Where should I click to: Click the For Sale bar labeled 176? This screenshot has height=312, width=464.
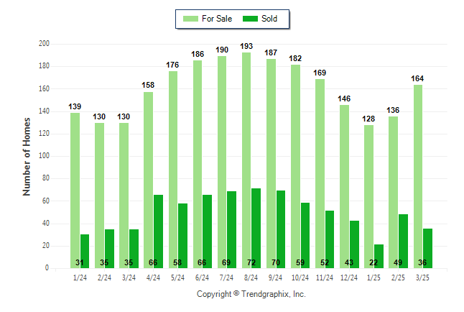click(x=173, y=170)
